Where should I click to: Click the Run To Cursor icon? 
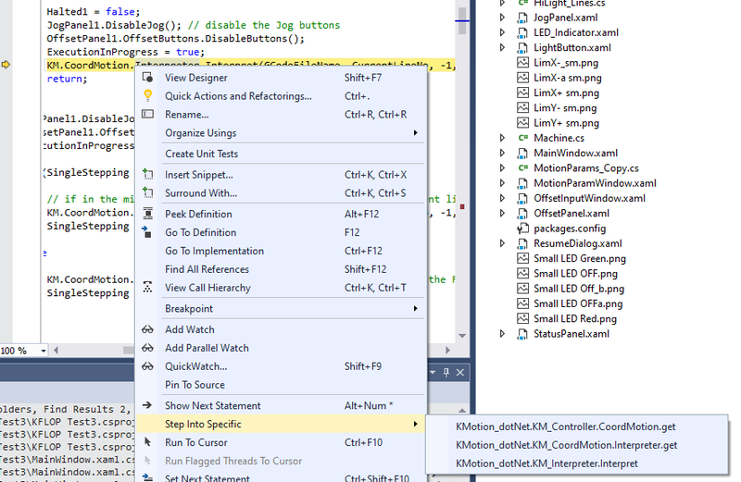[147, 443]
